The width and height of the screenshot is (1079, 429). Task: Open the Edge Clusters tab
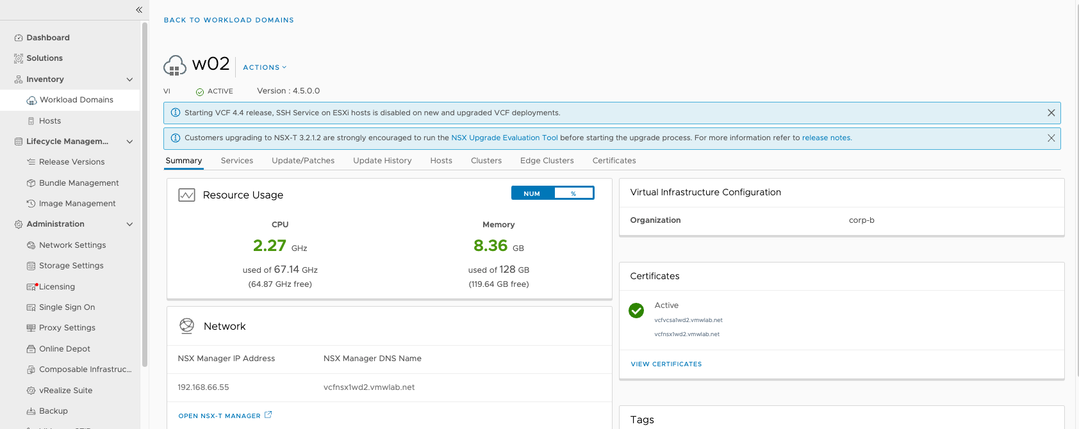547,161
